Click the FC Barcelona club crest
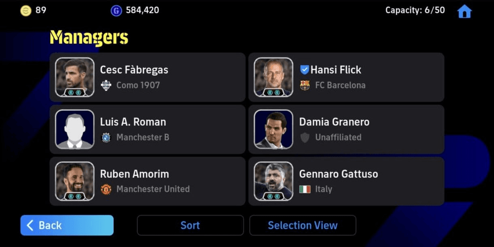The image size is (494, 247). point(305,86)
